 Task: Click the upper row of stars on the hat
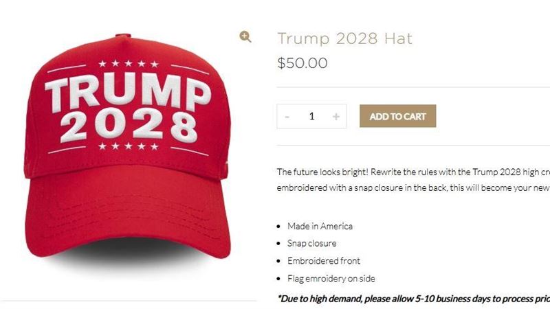pyautogui.click(x=129, y=64)
